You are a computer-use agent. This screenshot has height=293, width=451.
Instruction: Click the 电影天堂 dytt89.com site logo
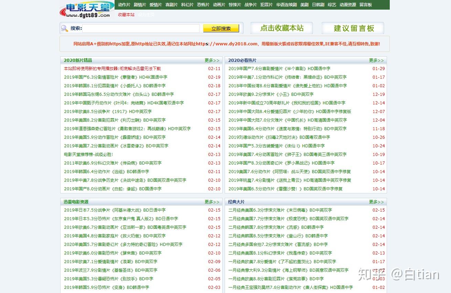coord(87,9)
